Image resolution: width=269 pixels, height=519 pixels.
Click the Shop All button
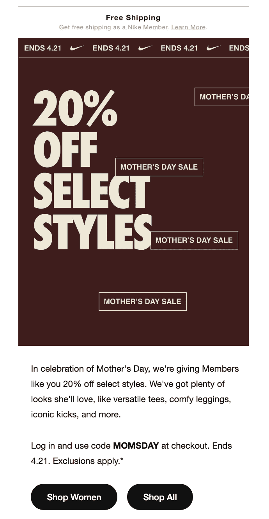click(160, 497)
